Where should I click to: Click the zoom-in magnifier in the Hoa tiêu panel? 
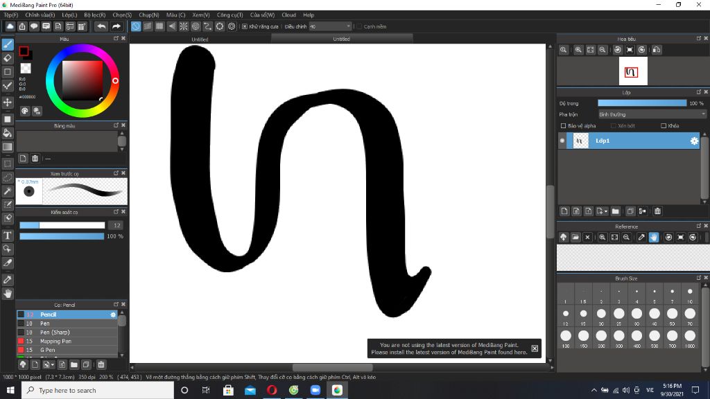578,49
